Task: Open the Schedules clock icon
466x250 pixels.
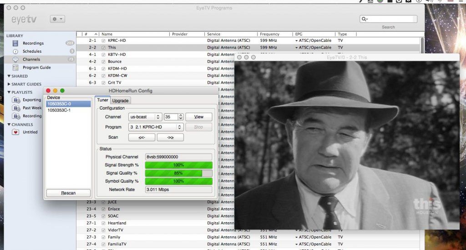Action: pos(15,51)
